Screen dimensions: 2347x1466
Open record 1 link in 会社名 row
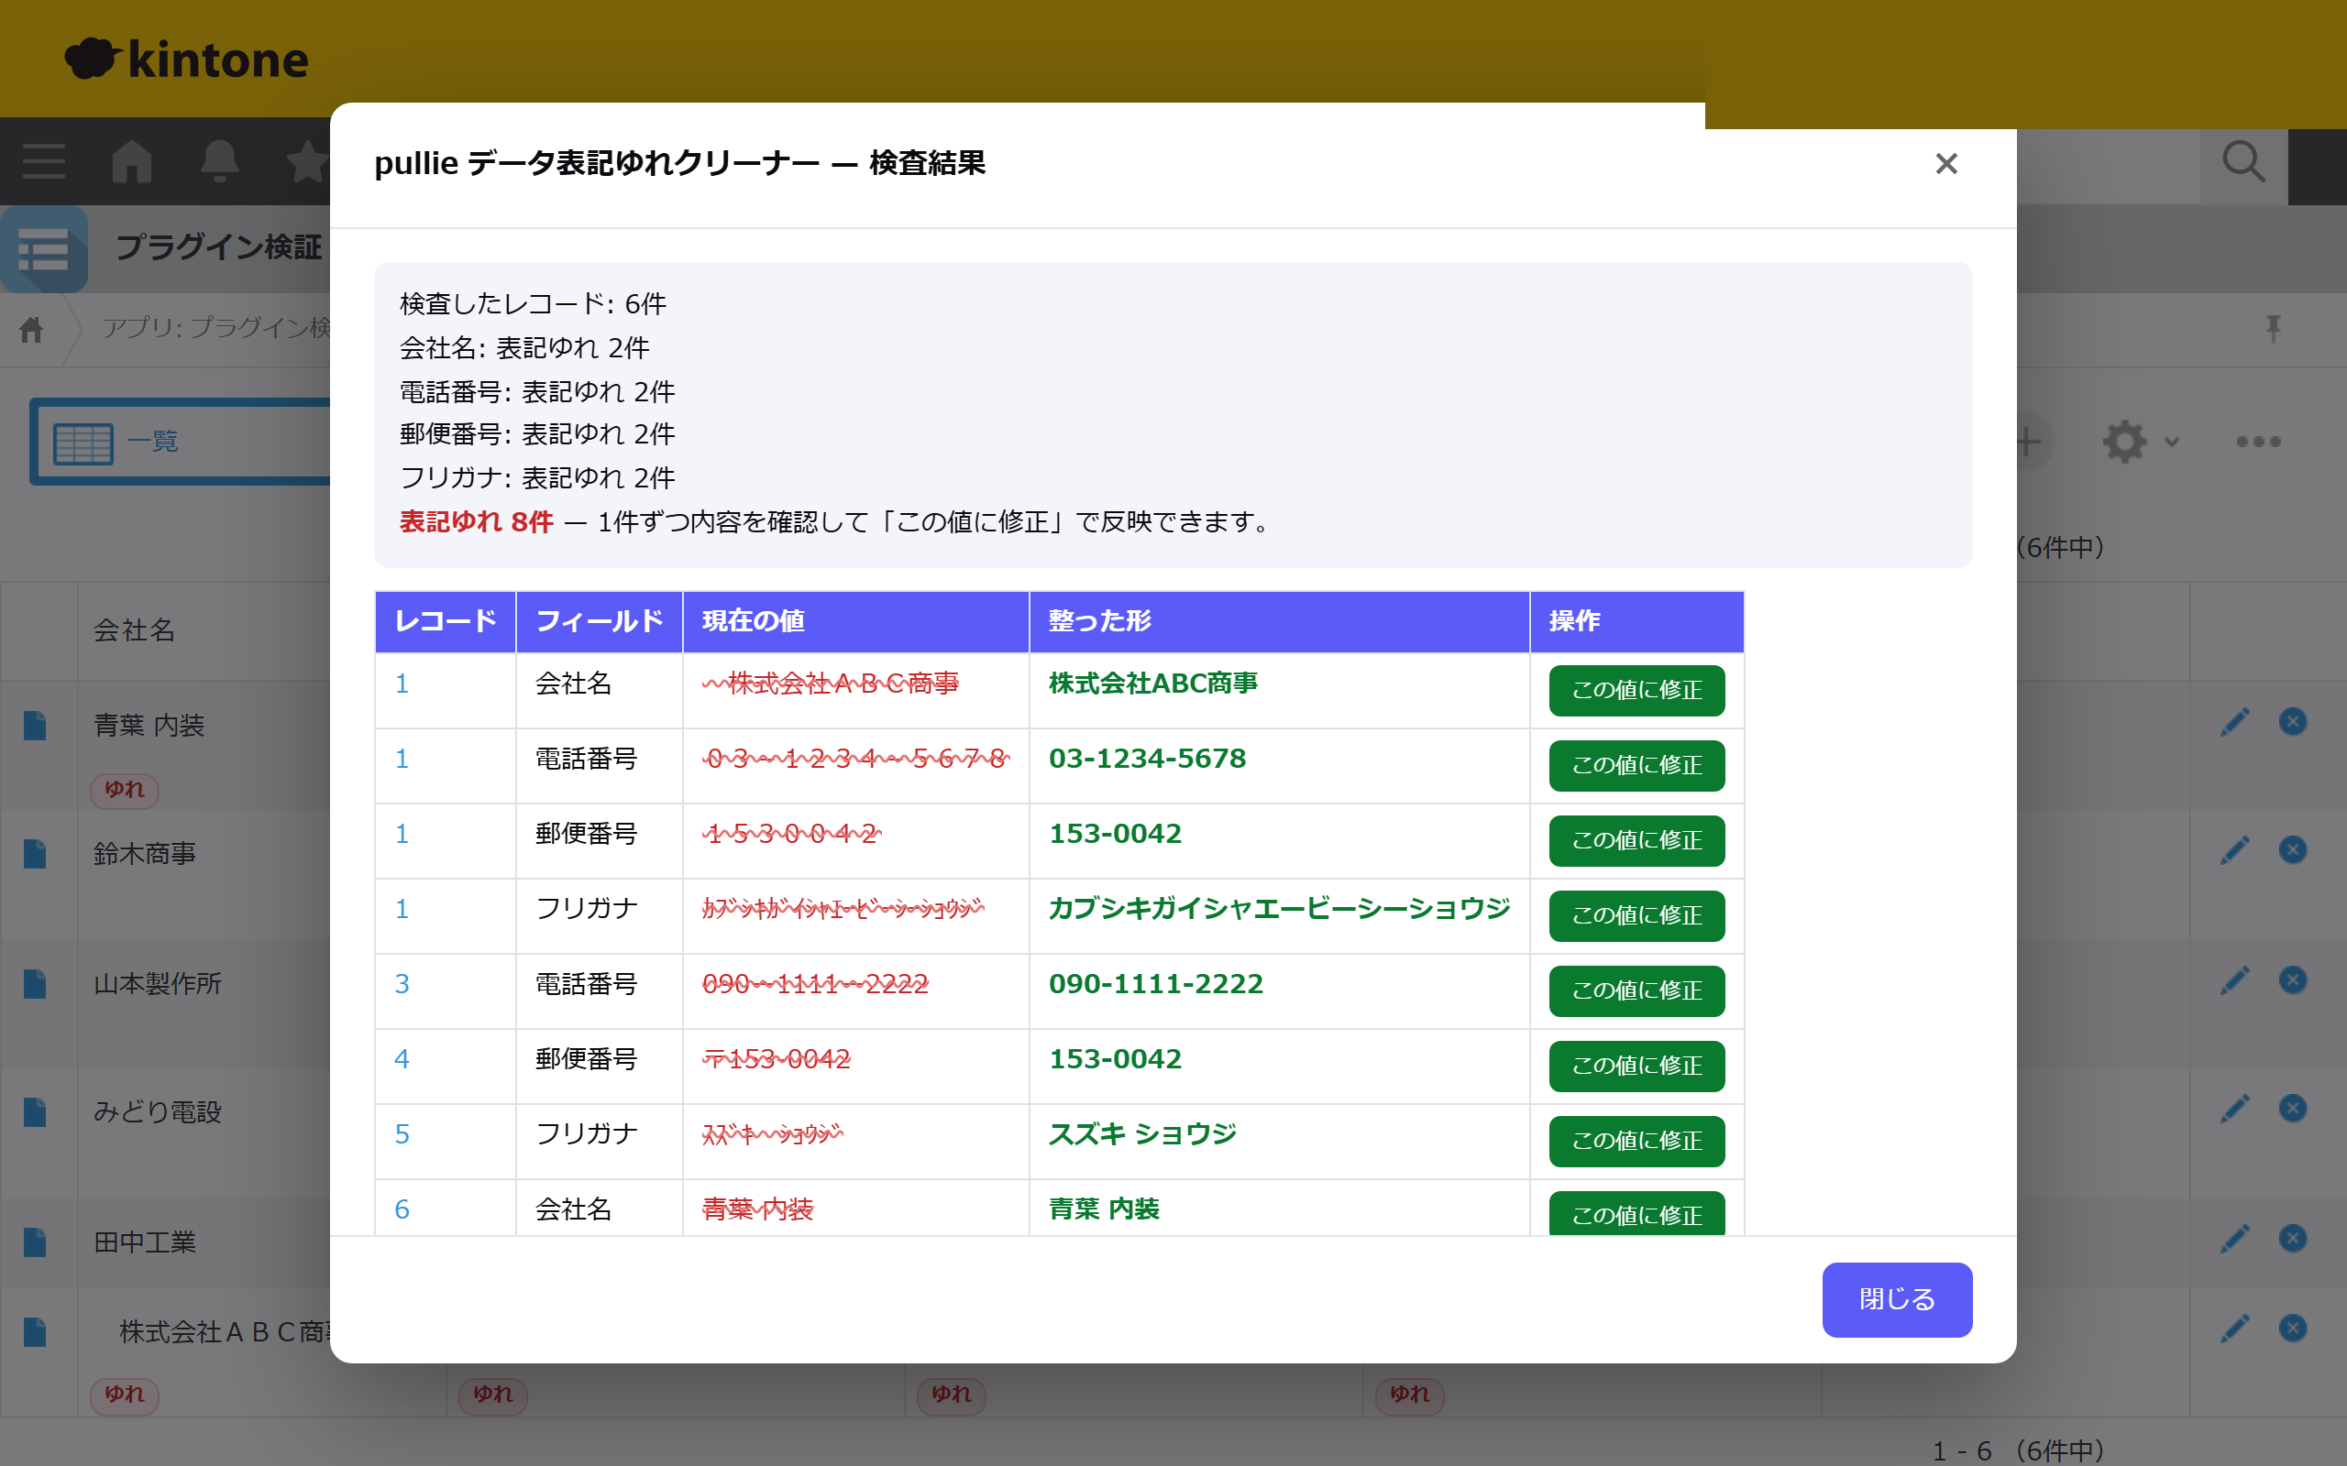pyautogui.click(x=402, y=684)
